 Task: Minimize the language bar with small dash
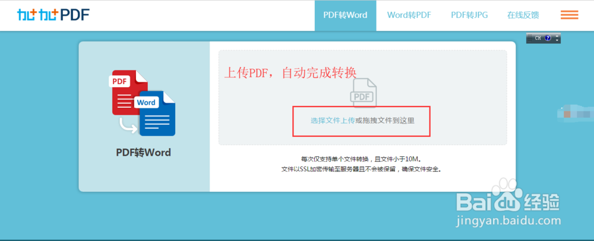point(557,36)
